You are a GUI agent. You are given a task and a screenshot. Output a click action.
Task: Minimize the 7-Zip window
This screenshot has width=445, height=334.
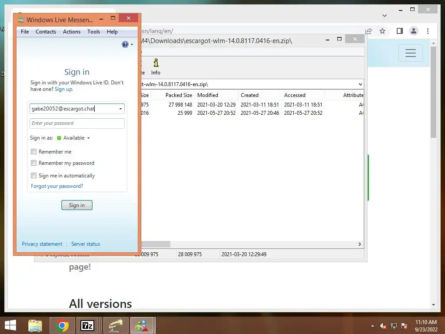[328, 39]
